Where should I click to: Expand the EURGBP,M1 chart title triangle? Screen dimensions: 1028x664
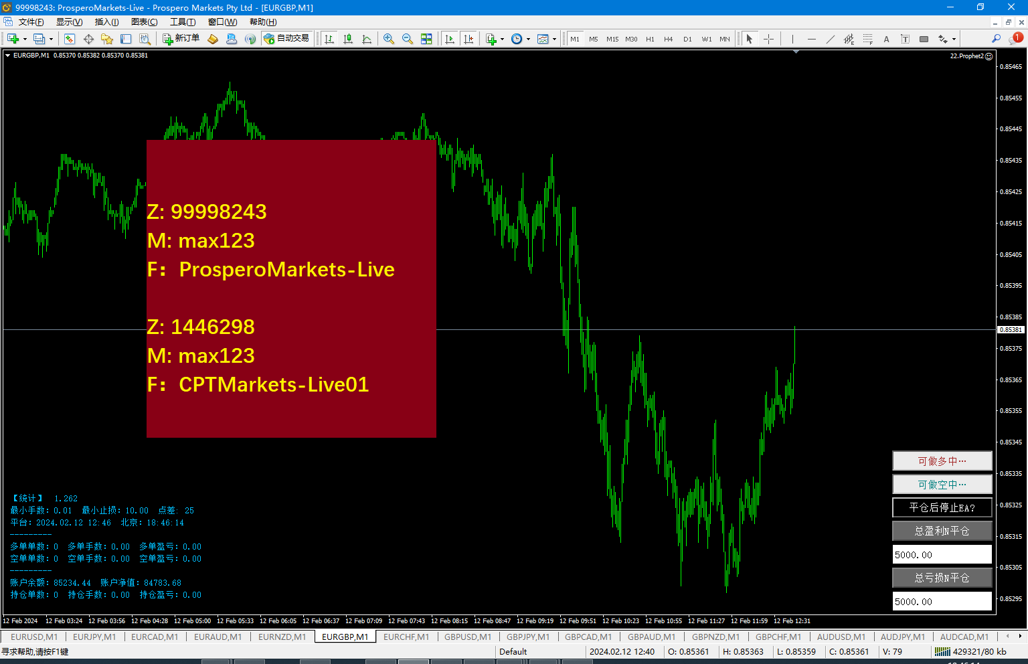pyautogui.click(x=7, y=56)
